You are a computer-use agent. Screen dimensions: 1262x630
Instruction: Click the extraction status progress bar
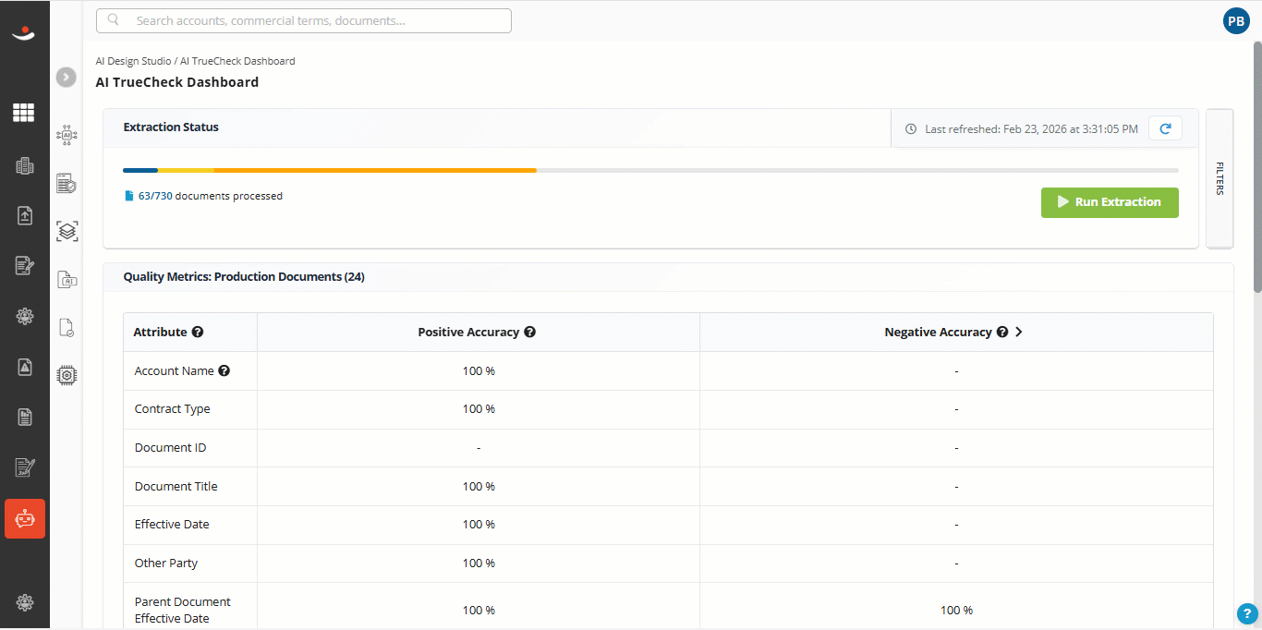(650, 170)
